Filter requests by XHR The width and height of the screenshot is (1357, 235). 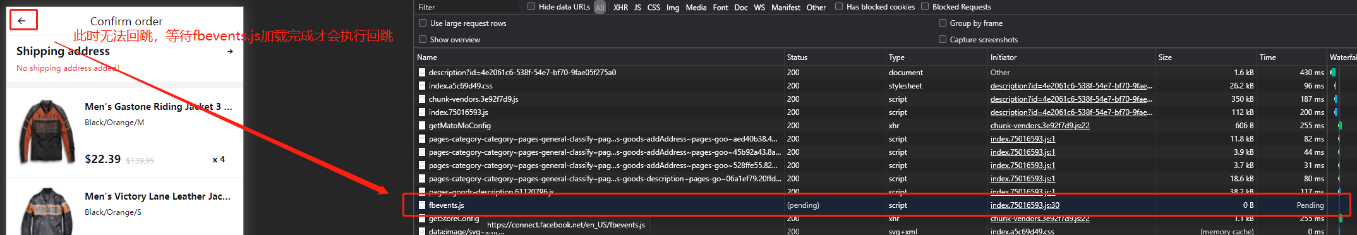[620, 8]
